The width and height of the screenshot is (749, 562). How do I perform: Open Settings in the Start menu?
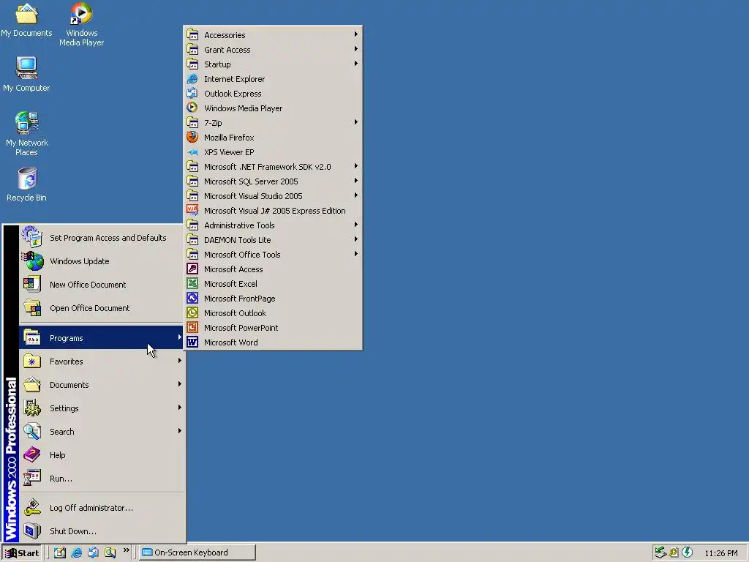click(x=101, y=408)
